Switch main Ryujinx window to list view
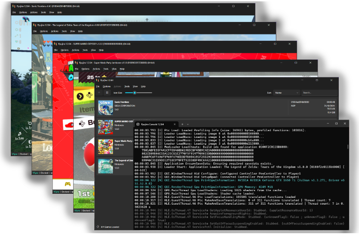 (x=99, y=93)
